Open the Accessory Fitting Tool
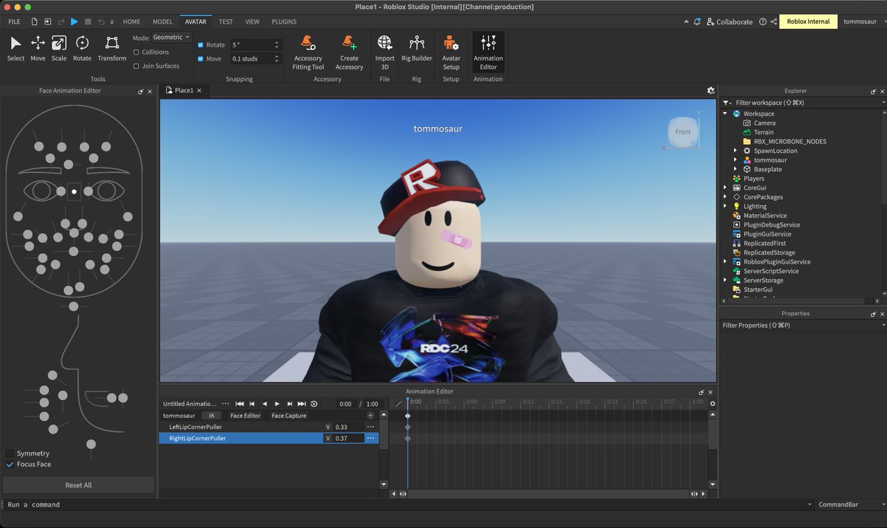 click(308, 52)
